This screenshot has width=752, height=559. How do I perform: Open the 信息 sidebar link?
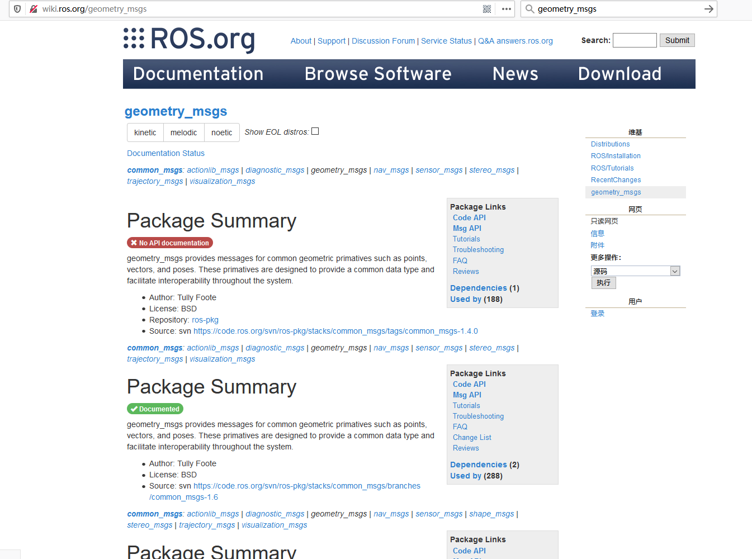coord(598,234)
